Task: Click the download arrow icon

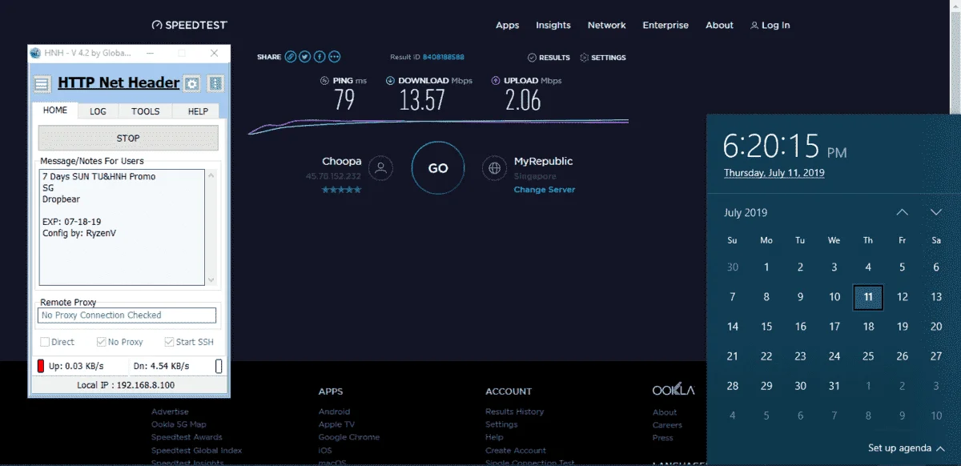Action: click(390, 81)
